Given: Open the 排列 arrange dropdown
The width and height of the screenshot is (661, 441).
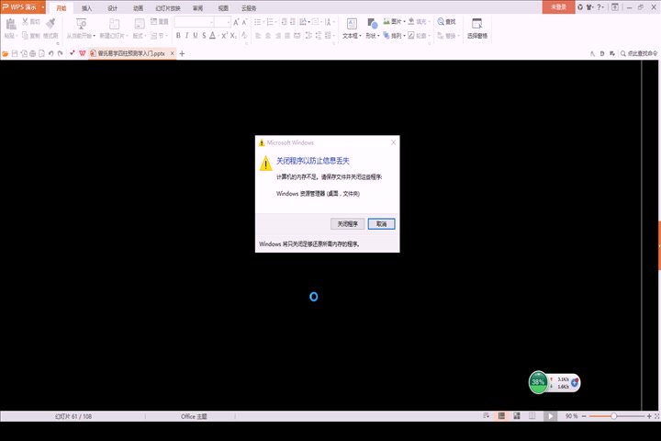Looking at the screenshot, I should click(394, 36).
